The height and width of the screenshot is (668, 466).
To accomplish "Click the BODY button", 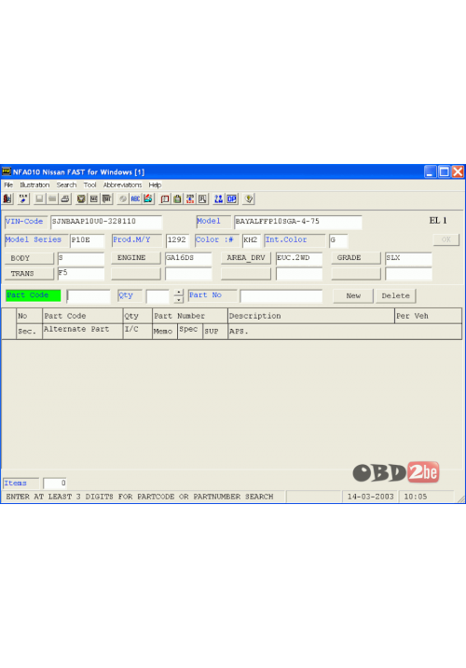I will (x=29, y=258).
